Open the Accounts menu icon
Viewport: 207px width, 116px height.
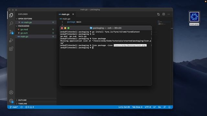click(x=11, y=92)
